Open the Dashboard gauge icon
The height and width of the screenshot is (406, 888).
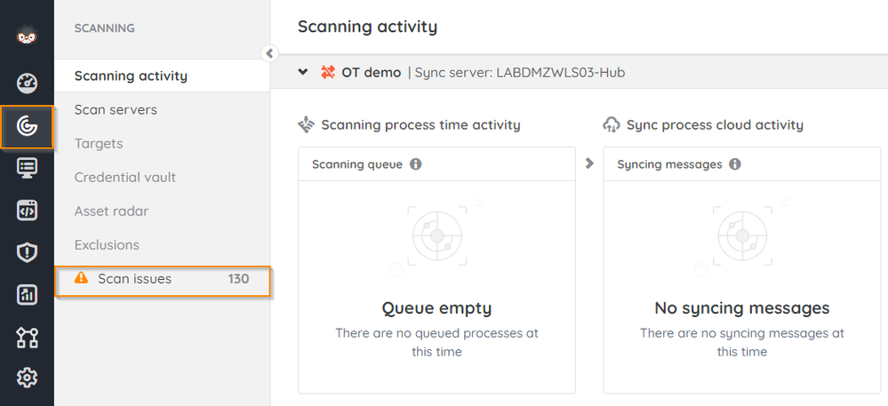click(x=27, y=84)
